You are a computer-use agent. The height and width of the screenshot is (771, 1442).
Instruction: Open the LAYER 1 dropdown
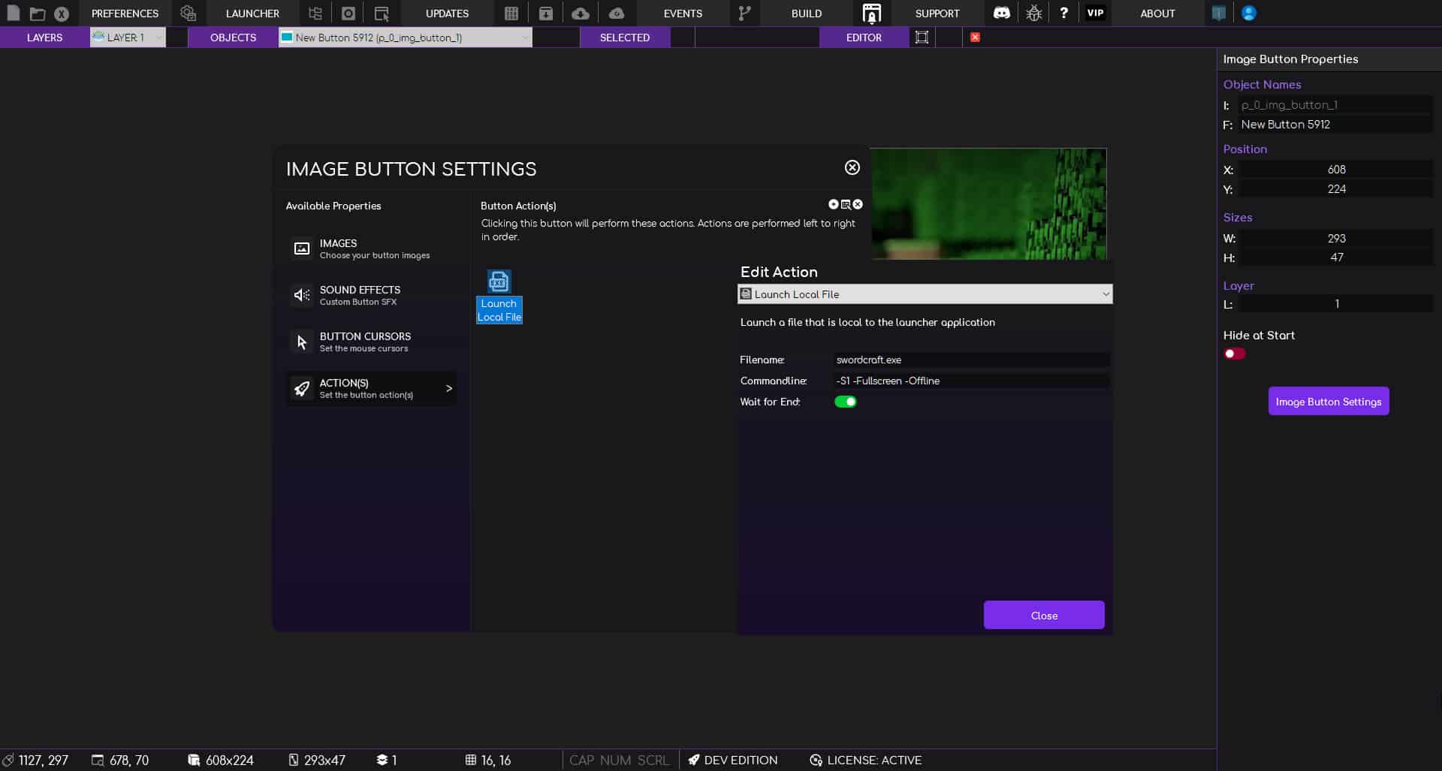click(x=127, y=37)
